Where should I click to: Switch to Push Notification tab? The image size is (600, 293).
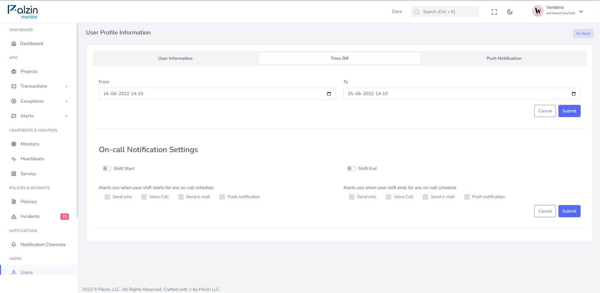pos(504,58)
